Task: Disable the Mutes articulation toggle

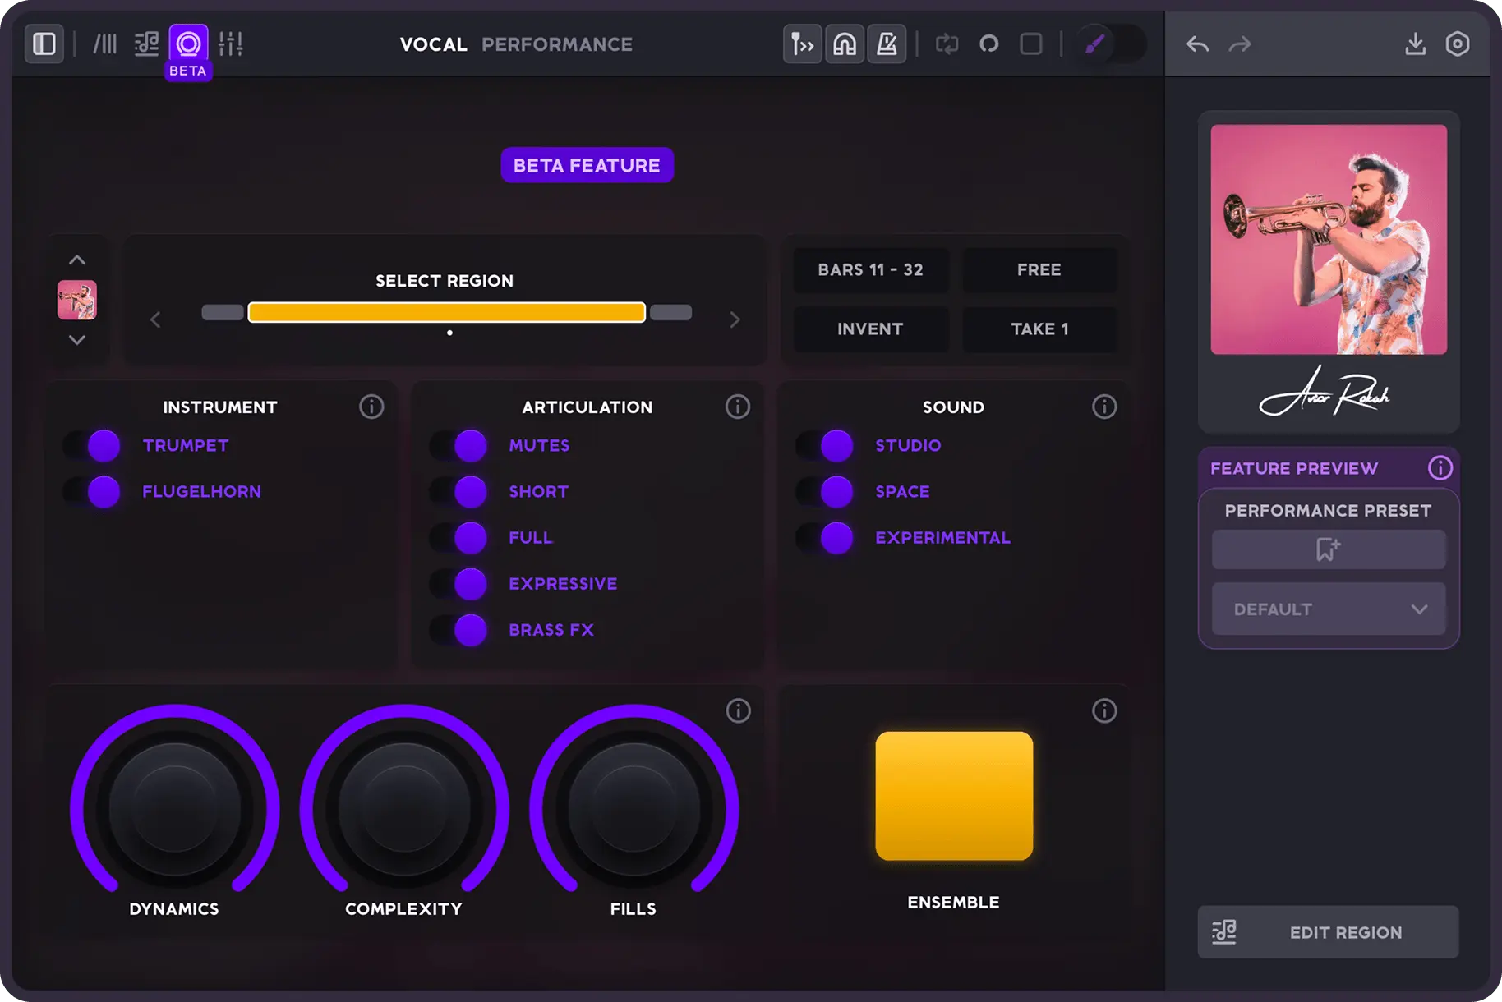Action: (x=458, y=445)
